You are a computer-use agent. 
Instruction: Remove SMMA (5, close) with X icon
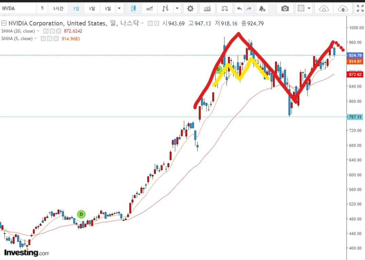[56, 39]
